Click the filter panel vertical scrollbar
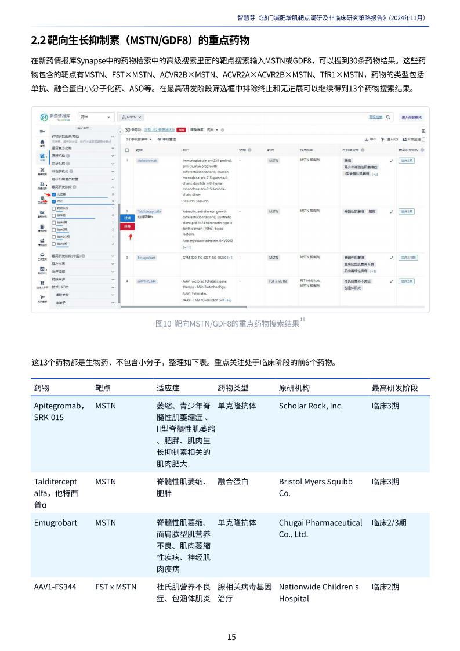Screen dimensions: 460x651 click(x=119, y=253)
